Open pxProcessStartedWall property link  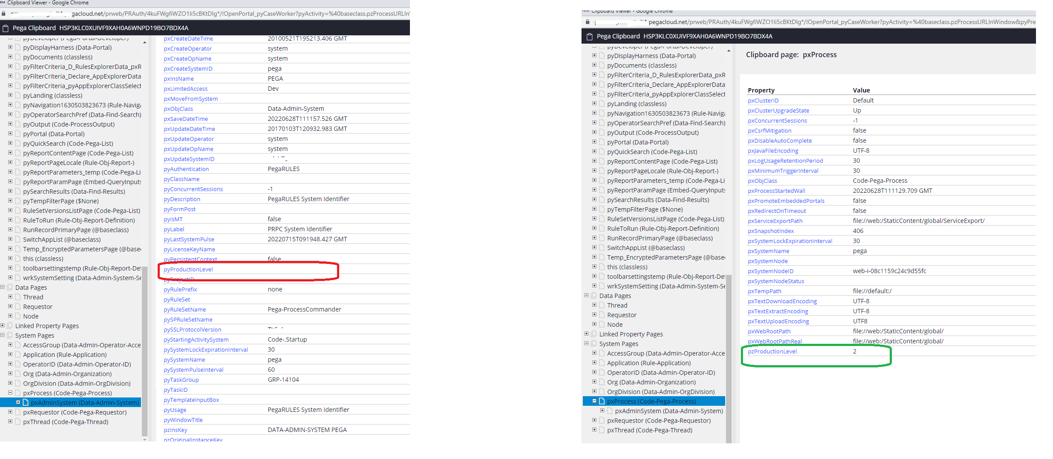click(x=776, y=191)
